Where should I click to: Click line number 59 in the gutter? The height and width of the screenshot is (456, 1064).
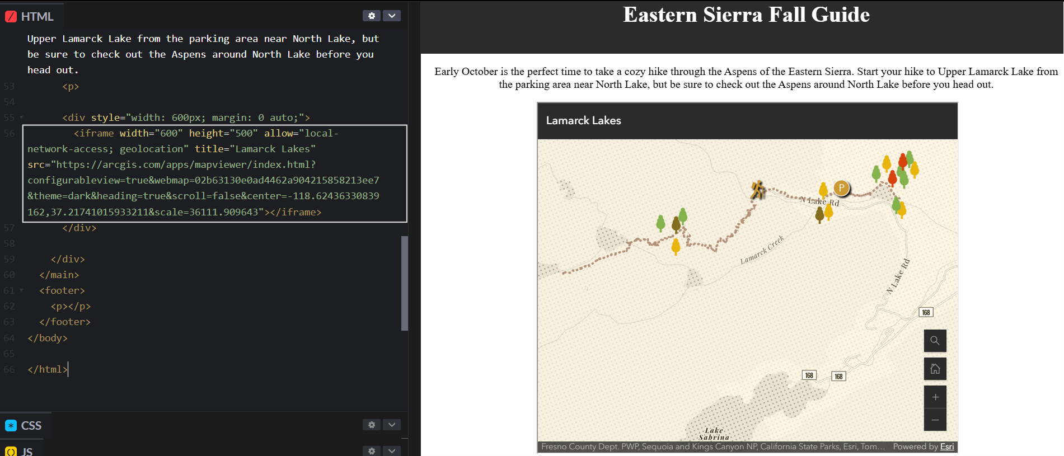click(10, 259)
